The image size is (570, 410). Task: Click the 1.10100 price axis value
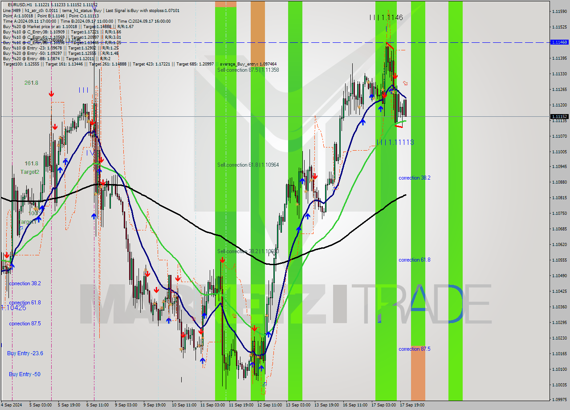click(559, 369)
